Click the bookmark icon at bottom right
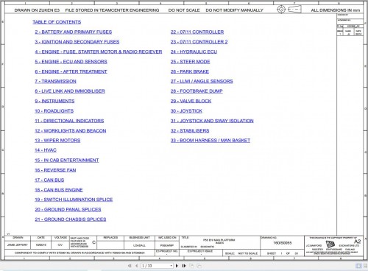The image size is (368, 271). [366, 266]
